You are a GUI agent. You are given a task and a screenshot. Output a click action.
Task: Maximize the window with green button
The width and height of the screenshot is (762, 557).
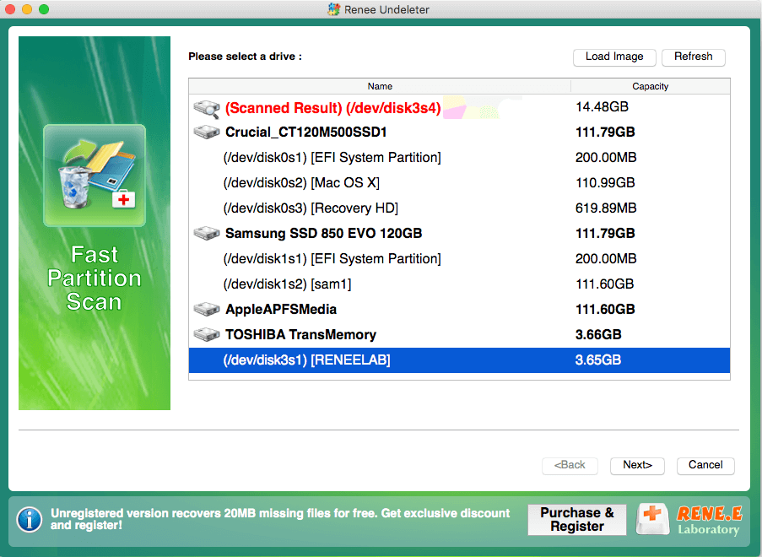pos(44,9)
